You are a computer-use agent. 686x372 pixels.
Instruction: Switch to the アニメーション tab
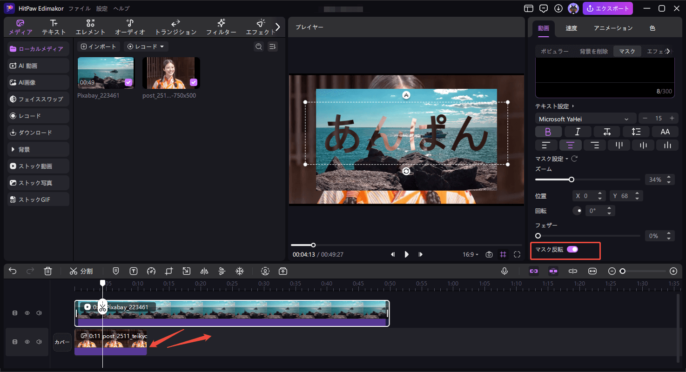point(613,28)
